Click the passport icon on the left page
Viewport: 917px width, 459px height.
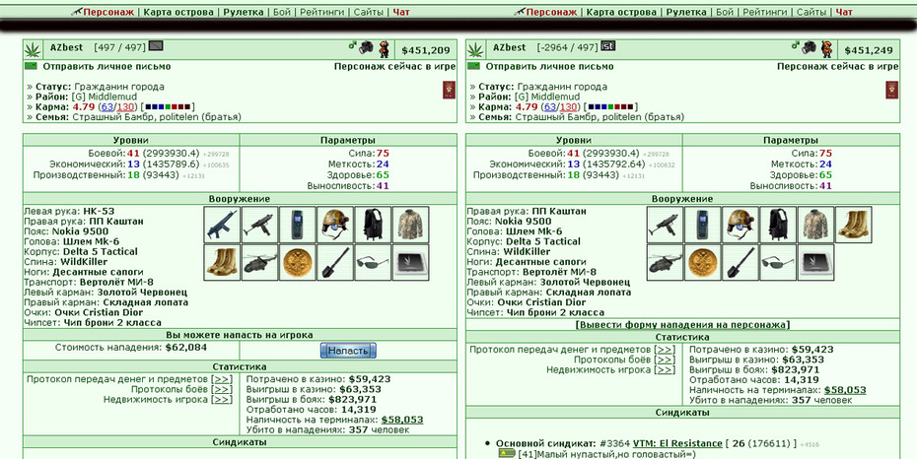tap(449, 90)
